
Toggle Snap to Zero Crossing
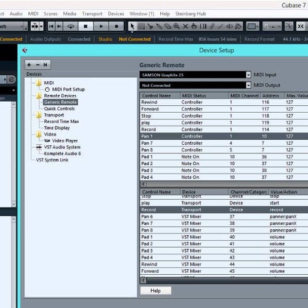coord(289,26)
